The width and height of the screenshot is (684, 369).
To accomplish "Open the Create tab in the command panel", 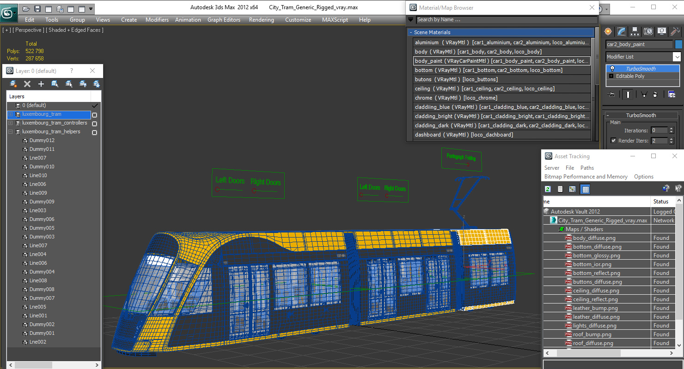I will pos(608,31).
